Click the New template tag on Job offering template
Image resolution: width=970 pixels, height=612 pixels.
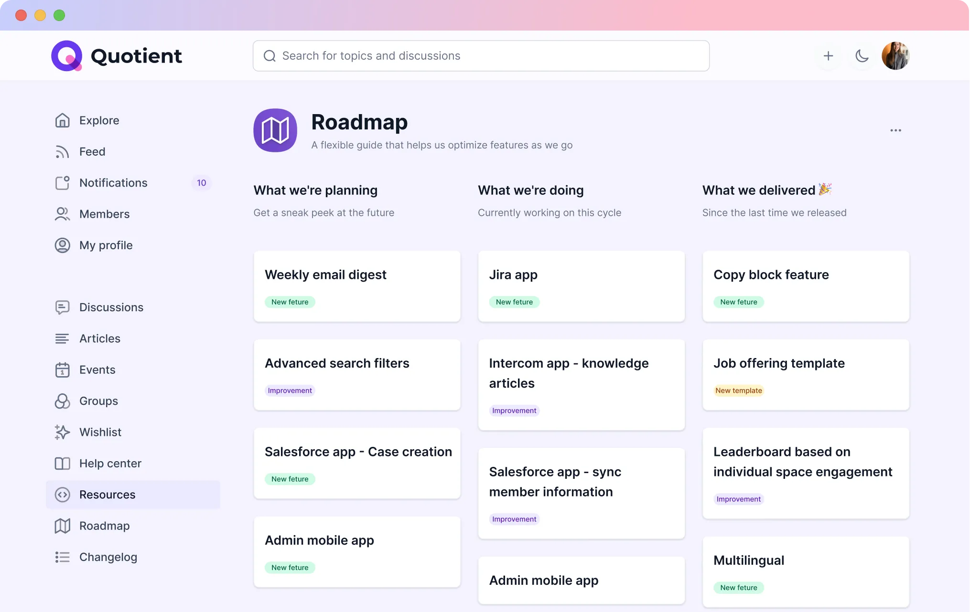pos(738,390)
